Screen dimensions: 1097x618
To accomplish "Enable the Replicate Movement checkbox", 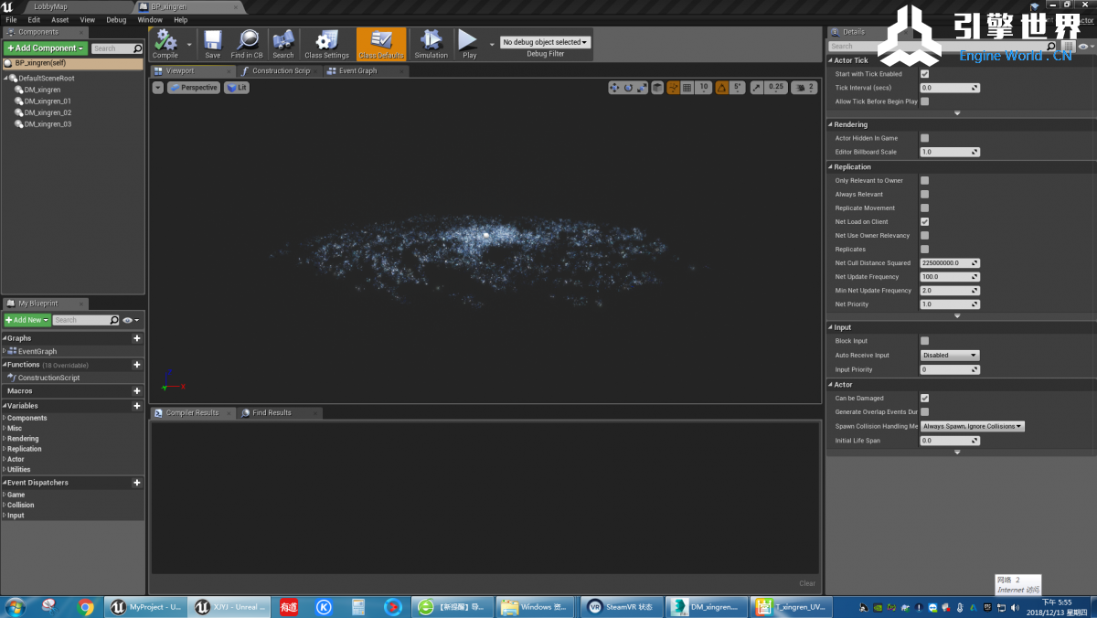I will click(924, 208).
